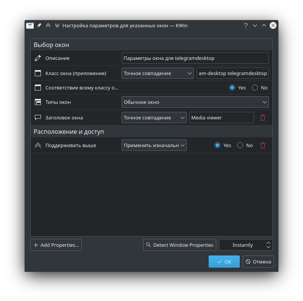
Task: Click the Класс окна (приложение) label
Action: pyautogui.click(x=76, y=73)
